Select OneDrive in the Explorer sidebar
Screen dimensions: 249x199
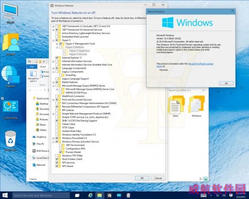click(39, 137)
